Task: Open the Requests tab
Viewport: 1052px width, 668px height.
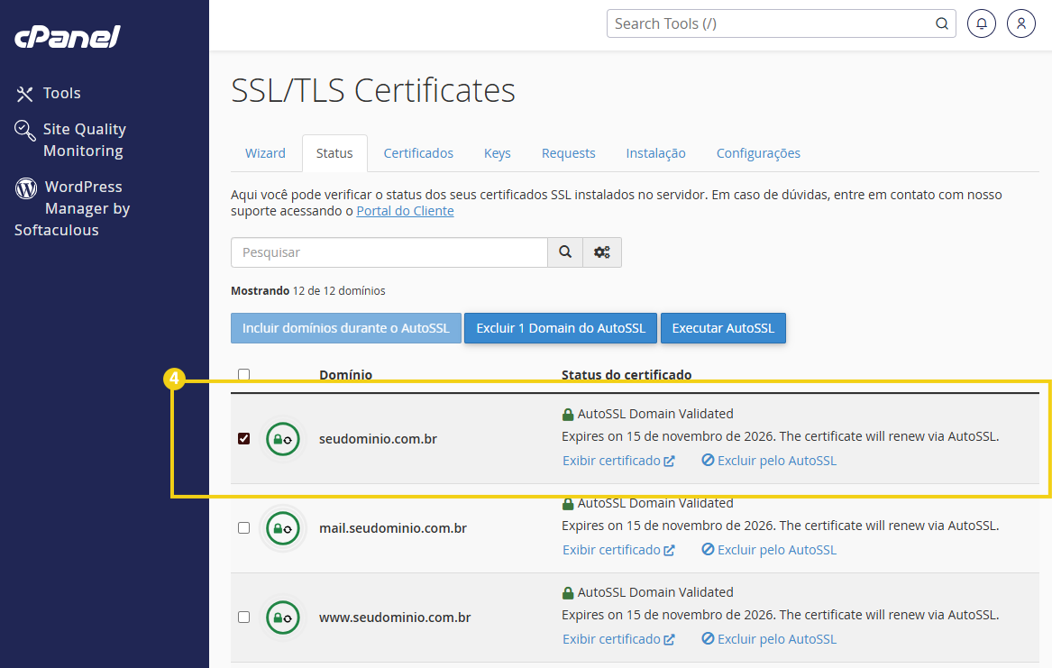Action: click(568, 153)
